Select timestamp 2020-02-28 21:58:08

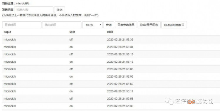(x=120, y=69)
